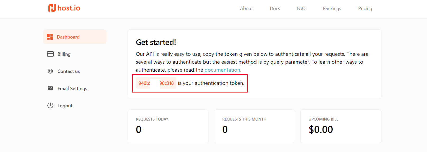Click the Logout sidebar text
Screen dimensions: 427x152
click(65, 105)
